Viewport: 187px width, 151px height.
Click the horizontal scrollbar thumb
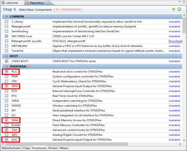click(x=66, y=144)
